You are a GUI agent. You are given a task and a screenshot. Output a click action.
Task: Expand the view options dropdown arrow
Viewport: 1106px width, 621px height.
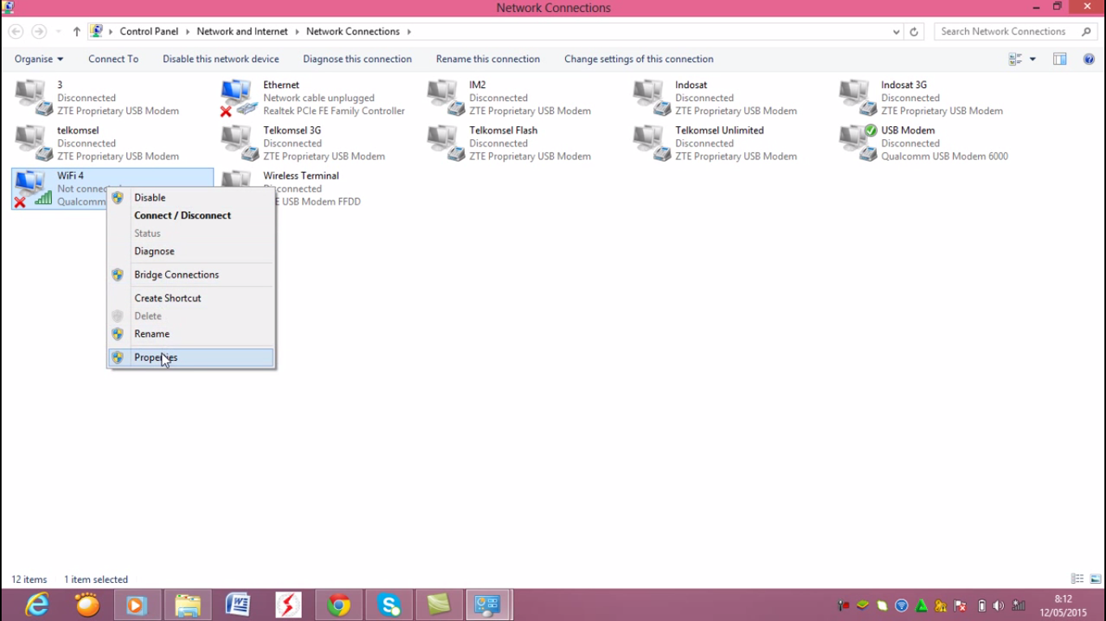point(1032,59)
